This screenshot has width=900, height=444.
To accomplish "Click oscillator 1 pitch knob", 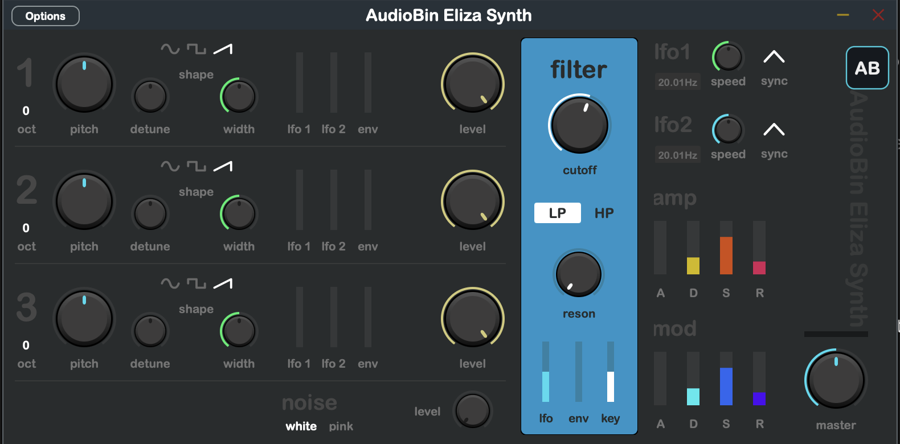I will pyautogui.click(x=84, y=84).
